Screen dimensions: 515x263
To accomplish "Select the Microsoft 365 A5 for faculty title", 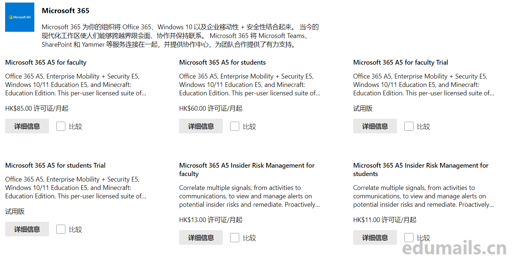I will pos(46,62).
